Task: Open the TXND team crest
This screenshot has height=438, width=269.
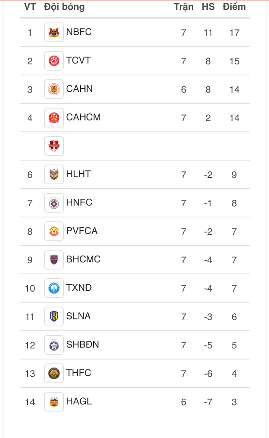Action: tap(54, 288)
